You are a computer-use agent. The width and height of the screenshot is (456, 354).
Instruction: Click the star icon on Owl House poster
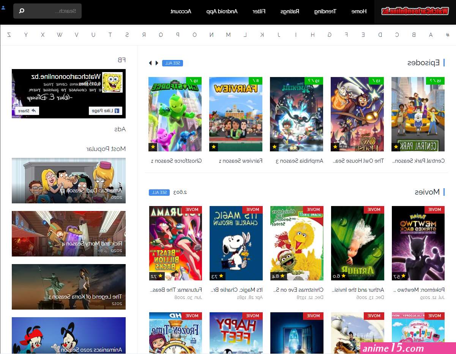point(335,147)
